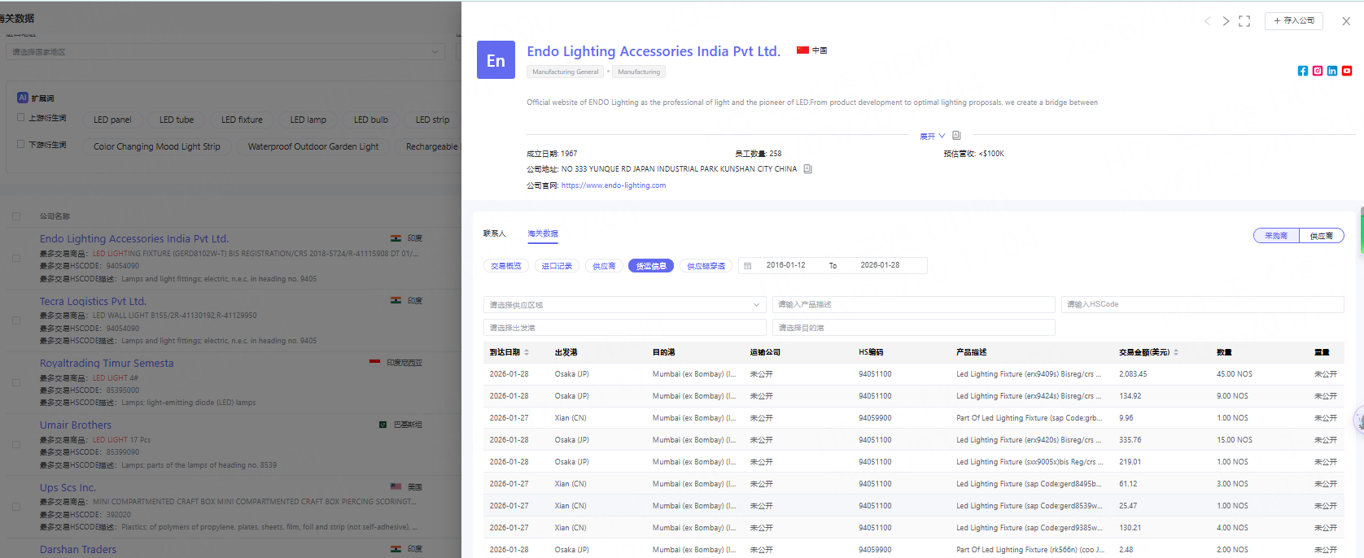Open the company's Instagram icon

pyautogui.click(x=1317, y=71)
